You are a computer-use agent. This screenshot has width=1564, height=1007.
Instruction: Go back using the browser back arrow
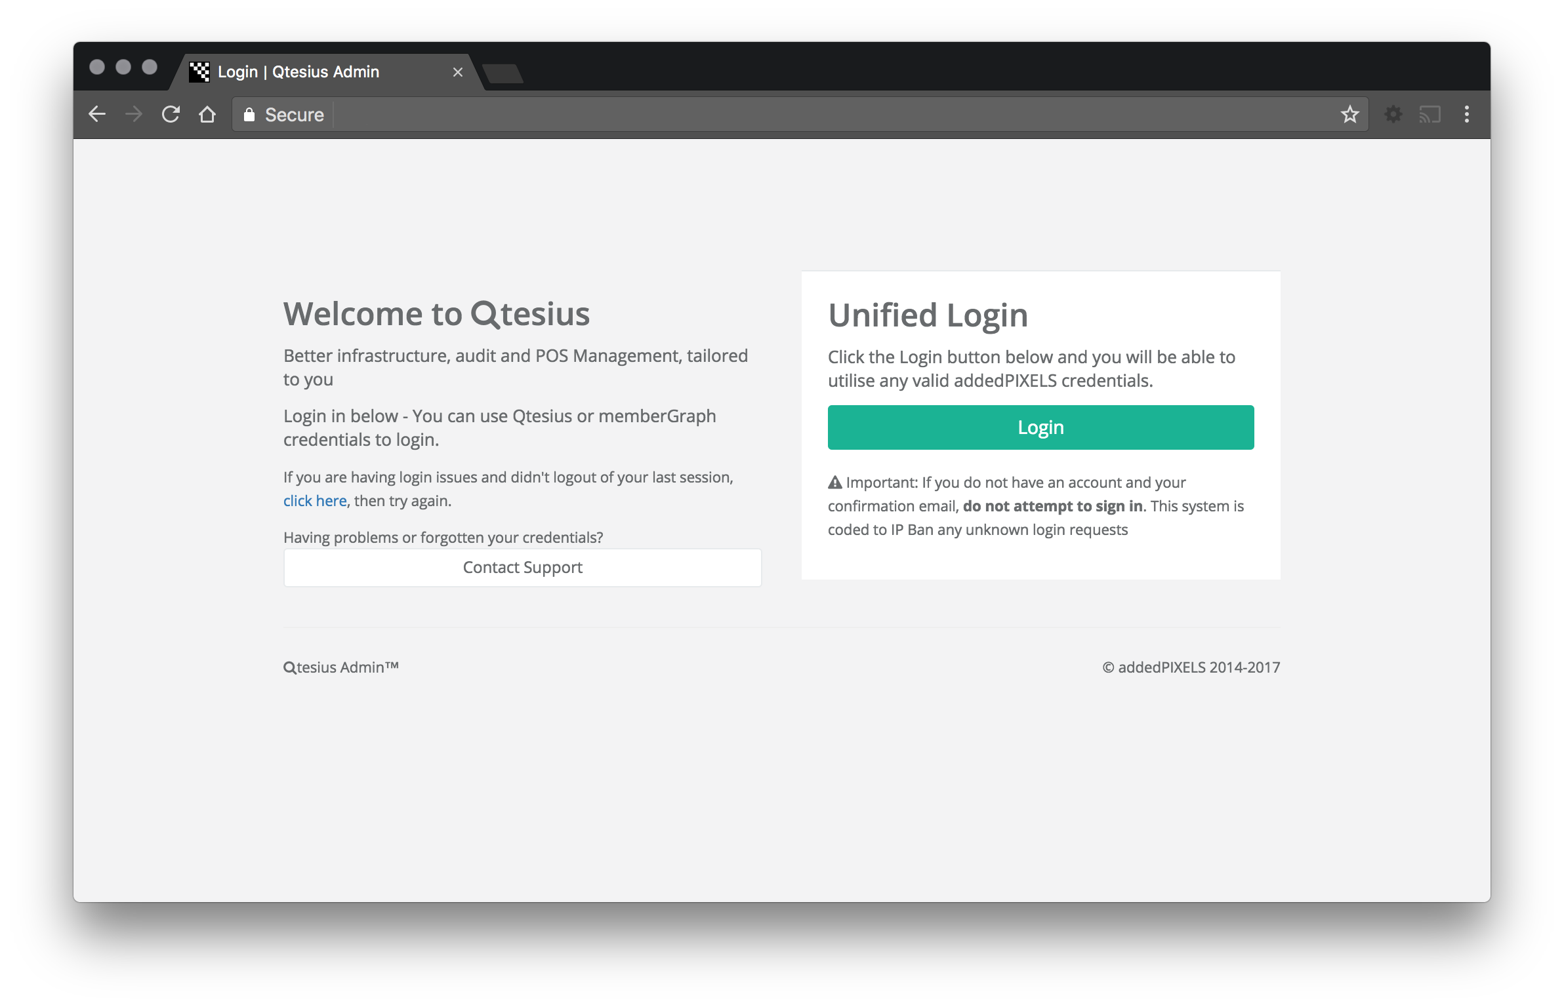click(x=97, y=114)
